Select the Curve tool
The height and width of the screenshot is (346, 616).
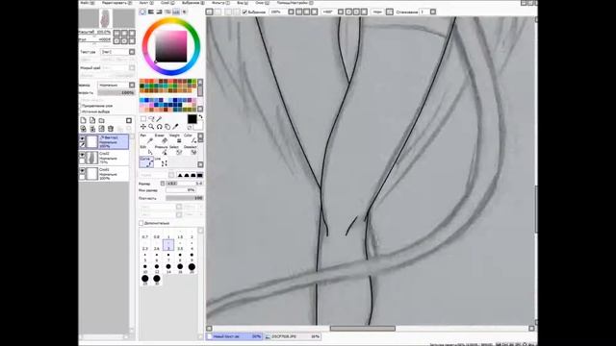pyautogui.click(x=146, y=161)
